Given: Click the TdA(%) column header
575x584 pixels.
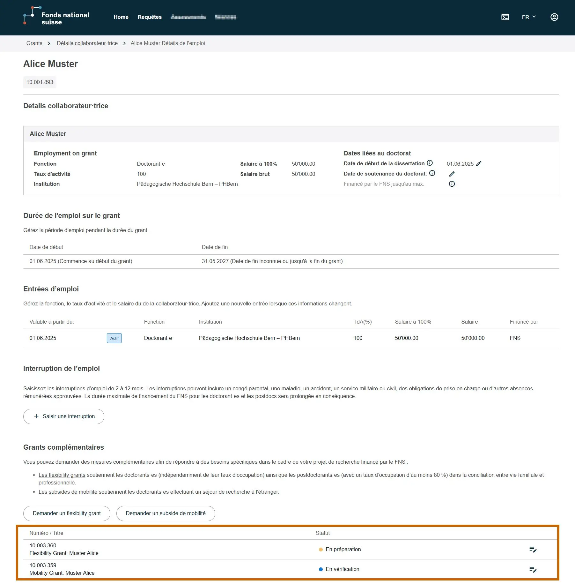Looking at the screenshot, I should click(x=363, y=322).
